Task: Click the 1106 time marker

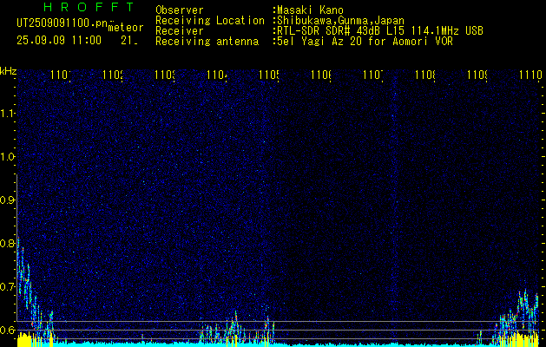Action: coord(321,75)
